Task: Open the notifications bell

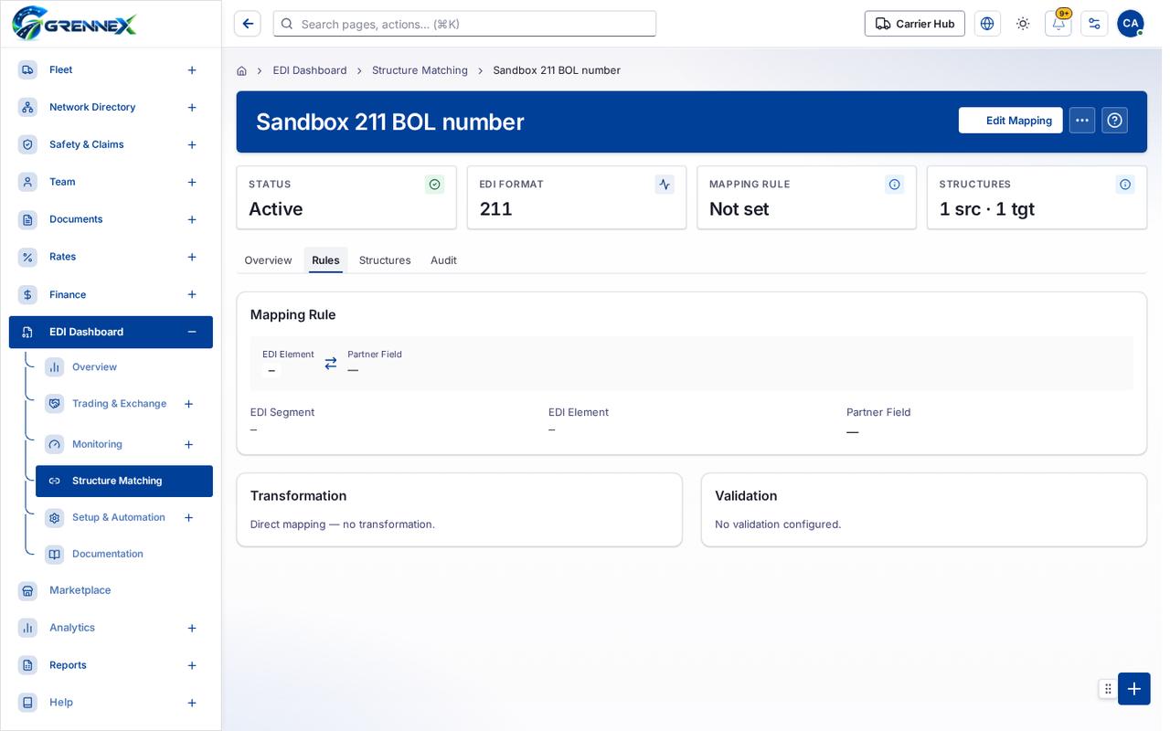Action: click(x=1058, y=24)
